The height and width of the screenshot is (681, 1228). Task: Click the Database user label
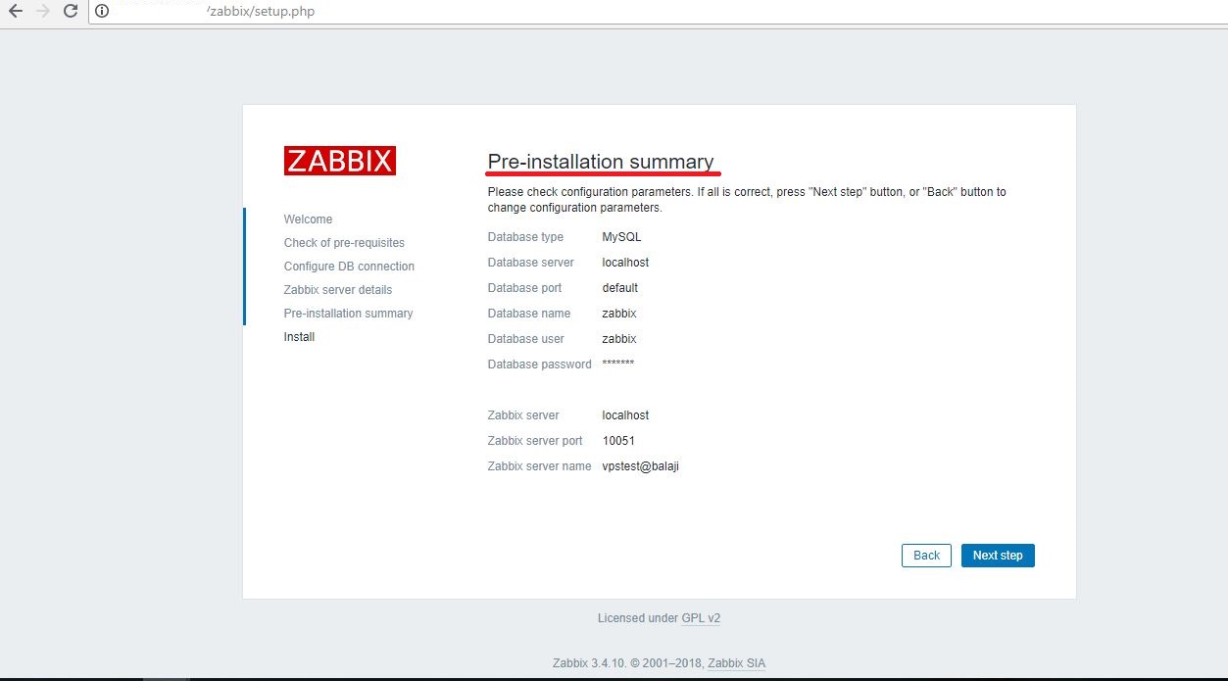(526, 339)
